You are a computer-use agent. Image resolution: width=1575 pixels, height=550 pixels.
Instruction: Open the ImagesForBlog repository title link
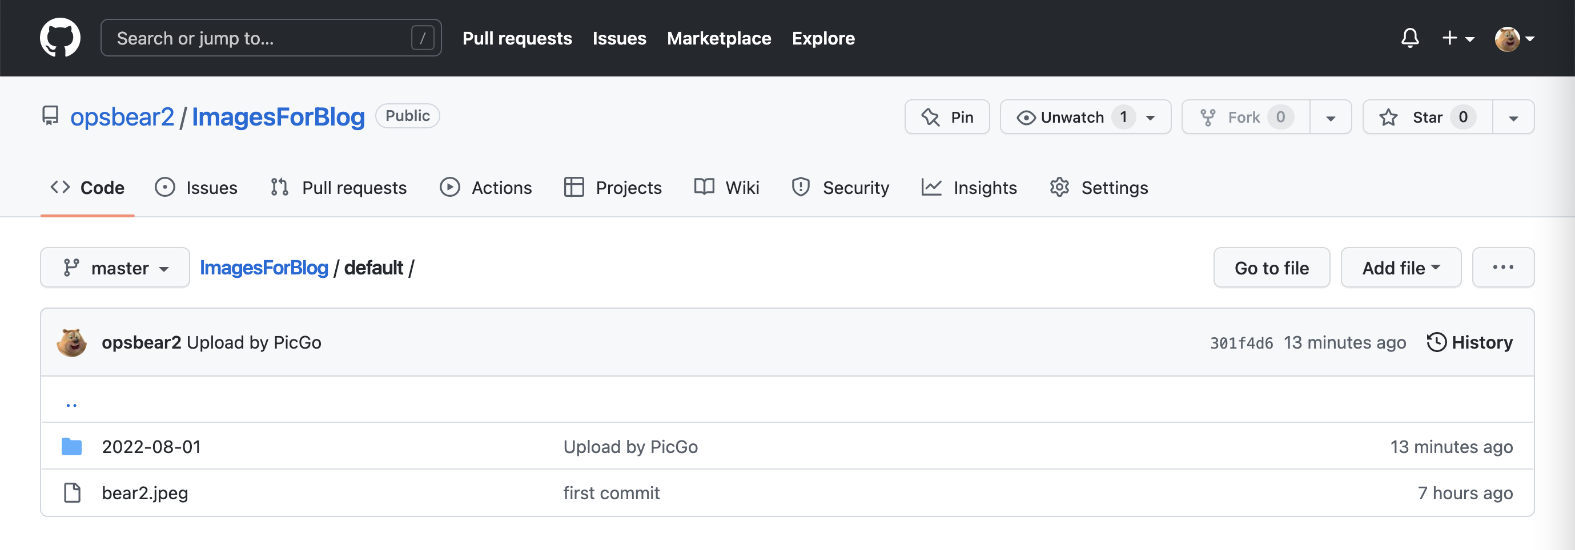pos(278,116)
